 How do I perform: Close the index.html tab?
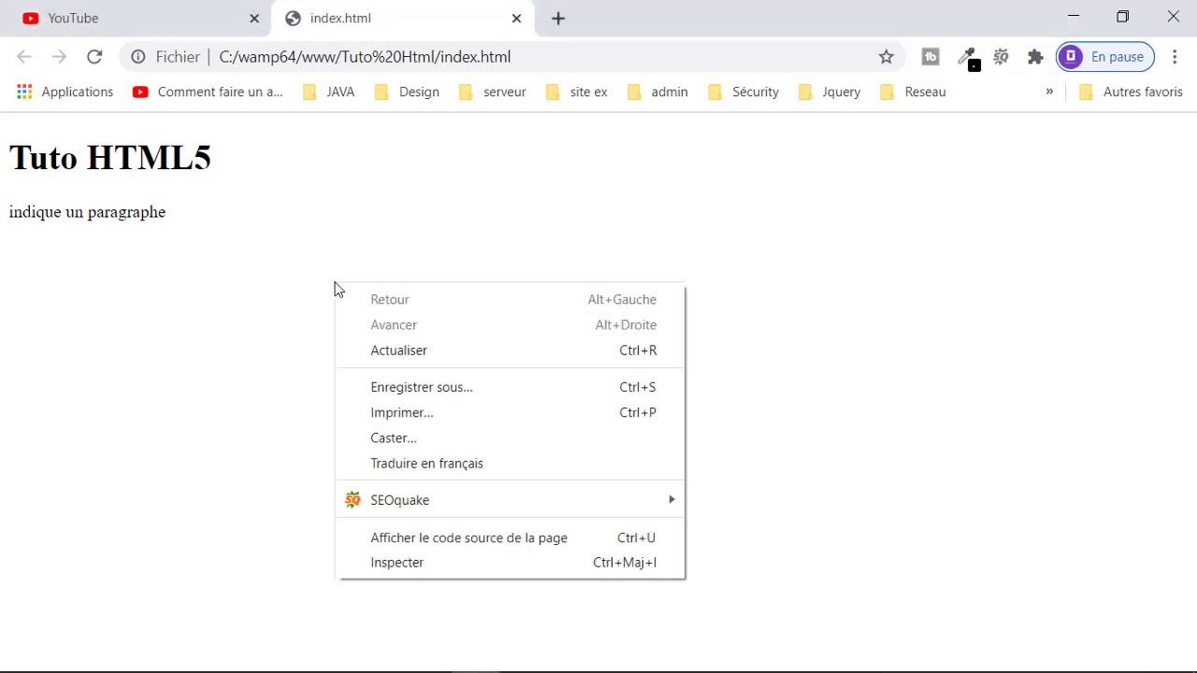[x=516, y=19]
